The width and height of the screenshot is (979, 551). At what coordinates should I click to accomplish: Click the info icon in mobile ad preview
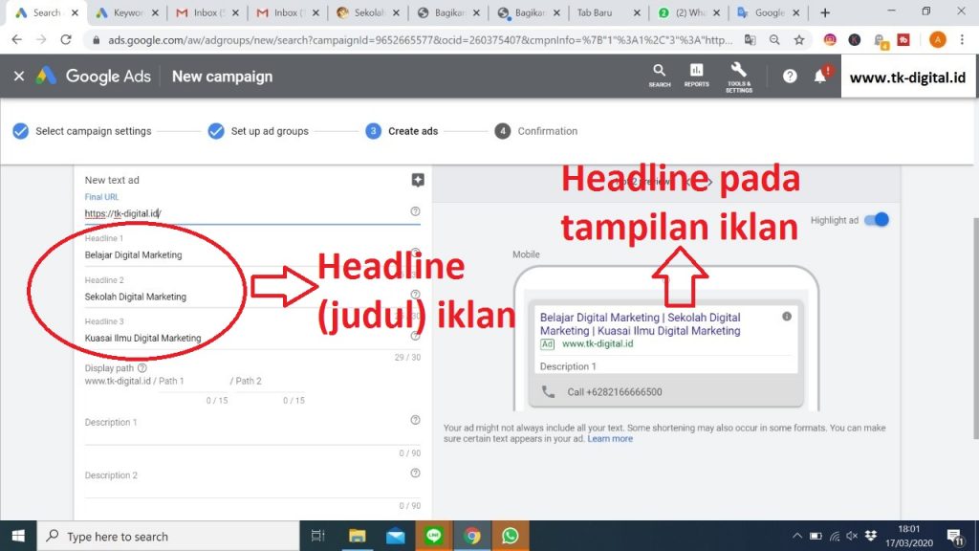[787, 317]
